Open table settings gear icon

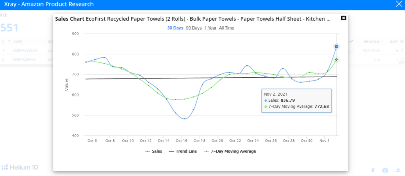tap(402, 41)
